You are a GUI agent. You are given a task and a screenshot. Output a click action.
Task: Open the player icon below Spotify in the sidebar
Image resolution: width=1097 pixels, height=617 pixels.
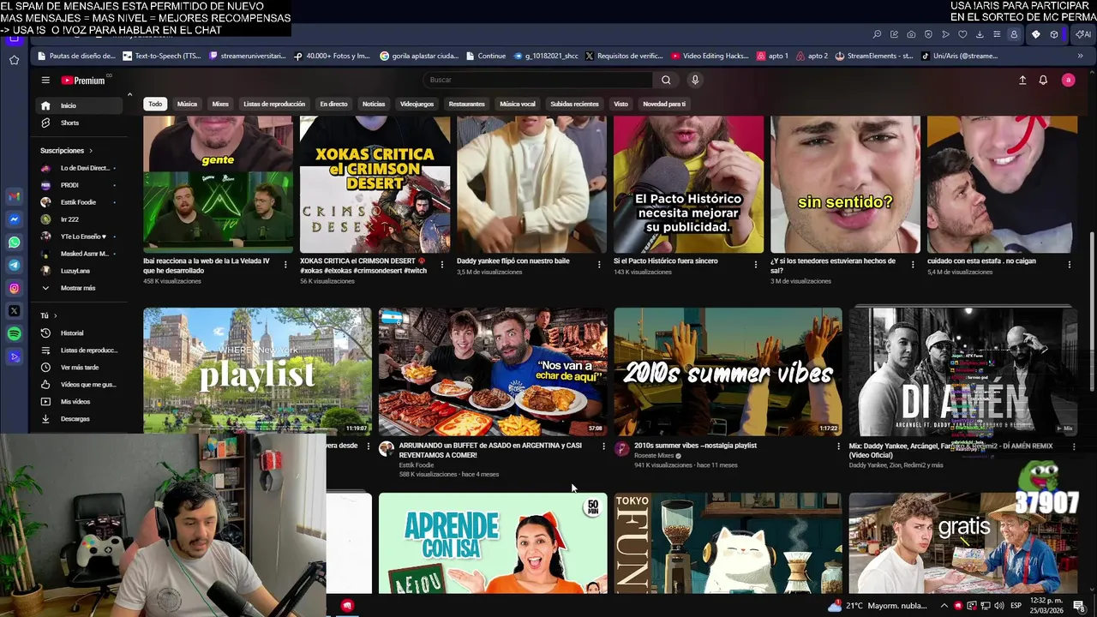point(14,356)
